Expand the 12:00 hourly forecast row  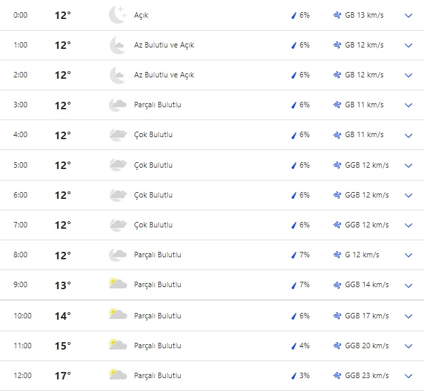[x=408, y=375]
